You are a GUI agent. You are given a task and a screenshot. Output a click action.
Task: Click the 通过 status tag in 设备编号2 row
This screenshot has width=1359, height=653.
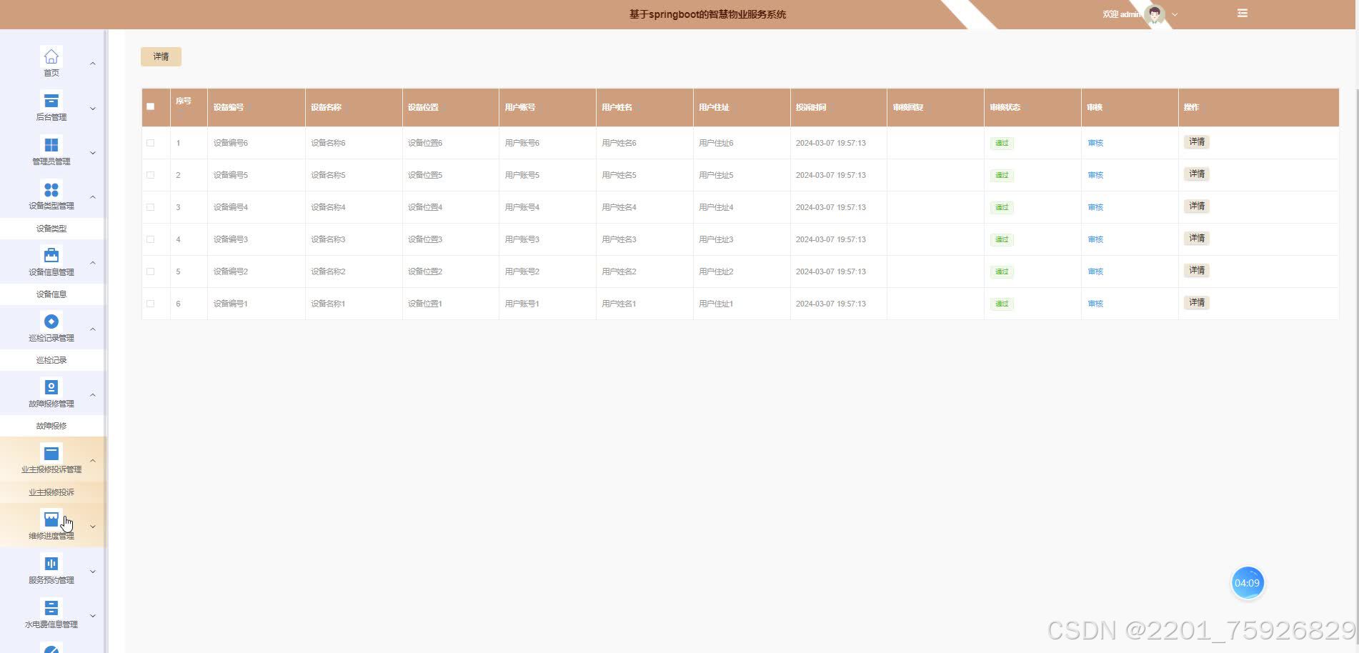point(1002,271)
